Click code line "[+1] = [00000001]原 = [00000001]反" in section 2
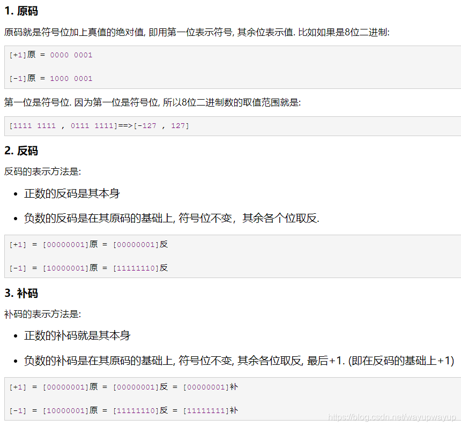The width and height of the screenshot is (461, 427). pos(88,244)
